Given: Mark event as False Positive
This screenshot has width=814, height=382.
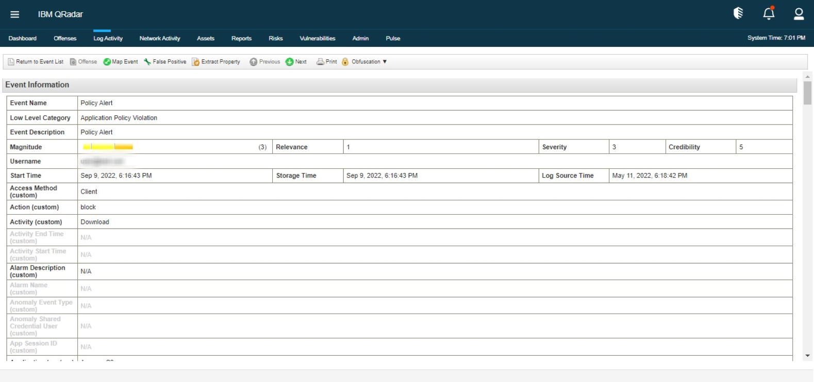Looking at the screenshot, I should [x=165, y=62].
